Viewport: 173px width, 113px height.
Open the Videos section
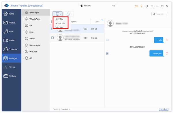pos(12,40)
